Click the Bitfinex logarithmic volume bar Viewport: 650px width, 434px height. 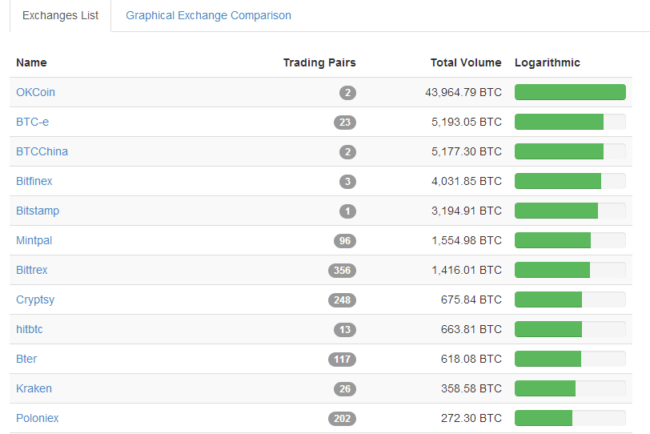(x=570, y=181)
